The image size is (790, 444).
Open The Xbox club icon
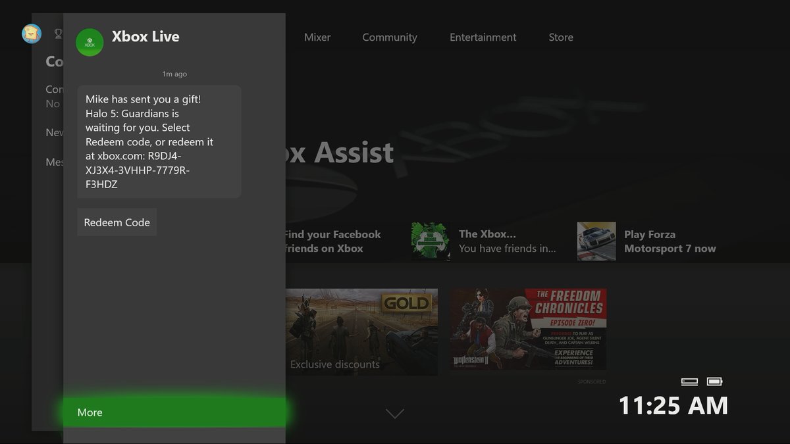pos(431,241)
